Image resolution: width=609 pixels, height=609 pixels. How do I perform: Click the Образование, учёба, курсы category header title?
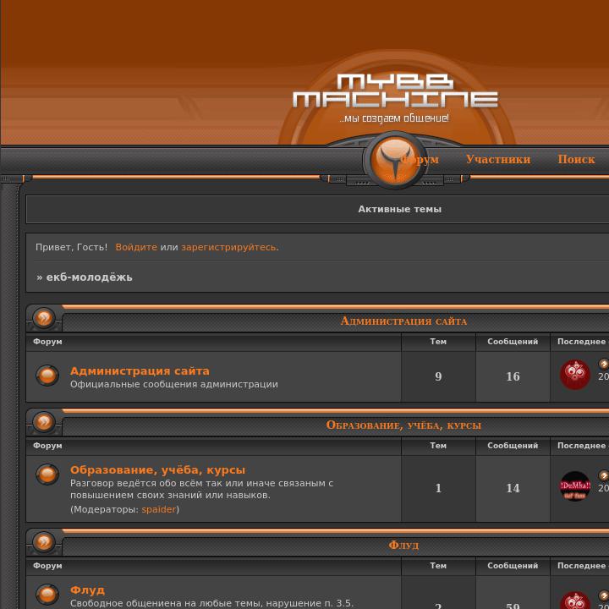point(403,425)
